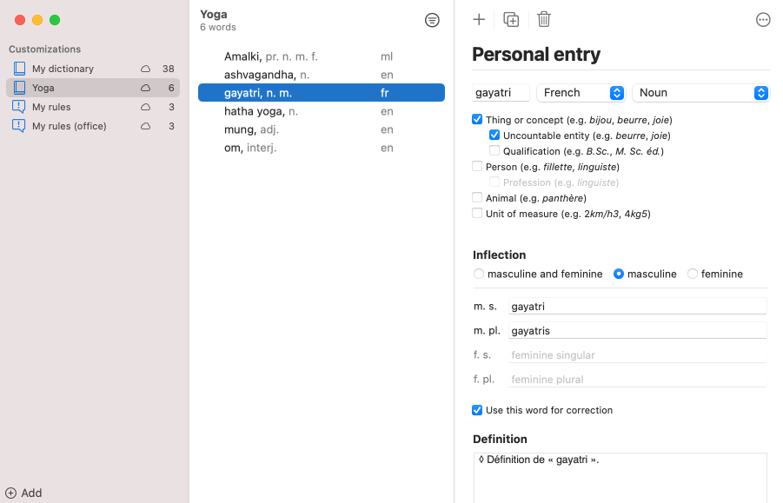Open the more options ellipsis menu
783x503 pixels.
click(763, 20)
